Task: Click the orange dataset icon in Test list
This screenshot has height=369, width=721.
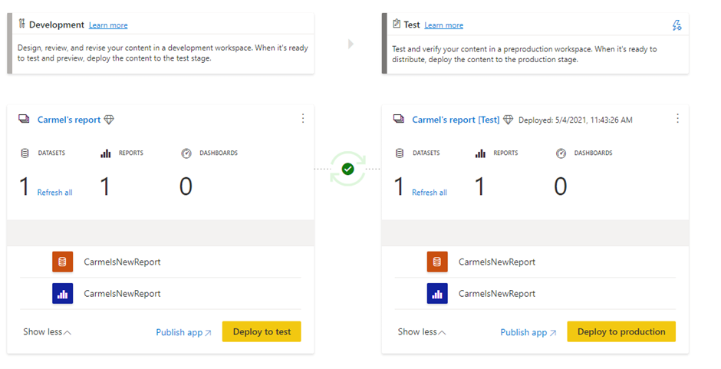Action: tap(437, 262)
